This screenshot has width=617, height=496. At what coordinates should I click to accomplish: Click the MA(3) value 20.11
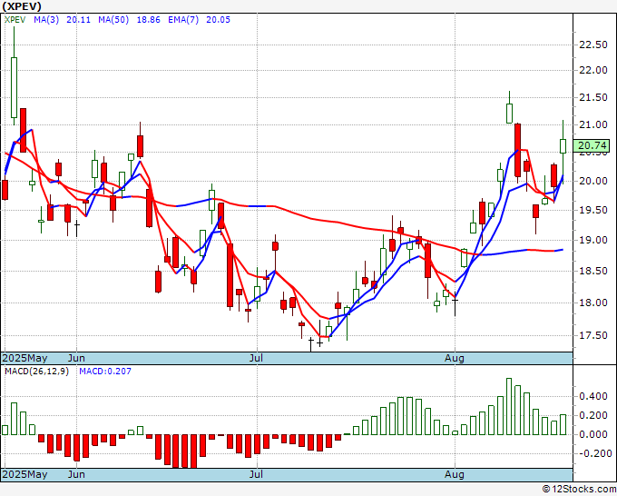[x=78, y=20]
